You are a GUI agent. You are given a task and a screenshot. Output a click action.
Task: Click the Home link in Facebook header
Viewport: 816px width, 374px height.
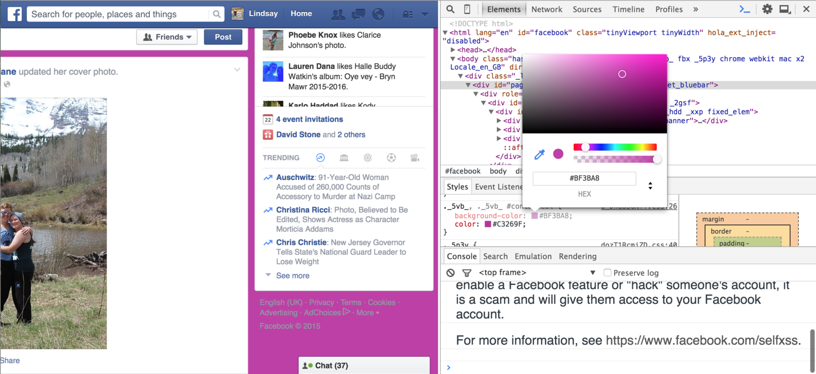click(x=301, y=14)
